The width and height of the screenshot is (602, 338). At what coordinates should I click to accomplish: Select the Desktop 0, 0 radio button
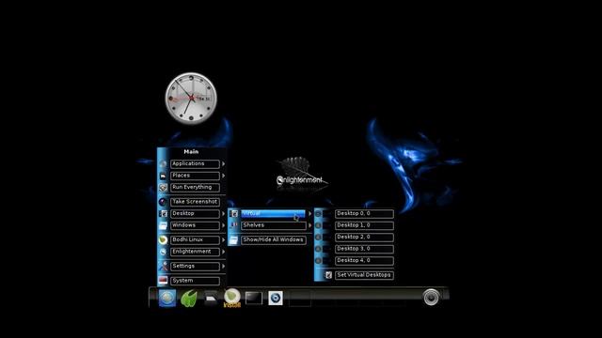click(318, 214)
